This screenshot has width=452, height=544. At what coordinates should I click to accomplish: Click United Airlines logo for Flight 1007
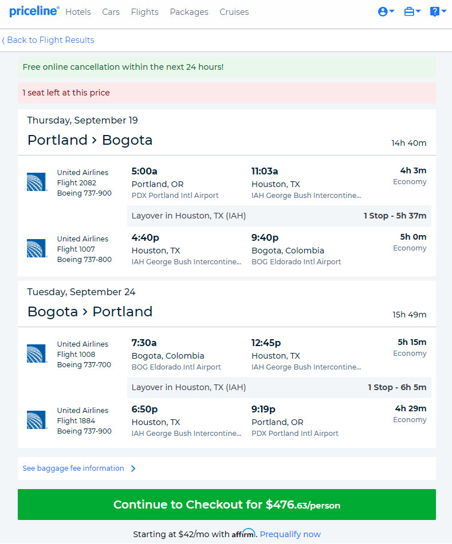(37, 248)
